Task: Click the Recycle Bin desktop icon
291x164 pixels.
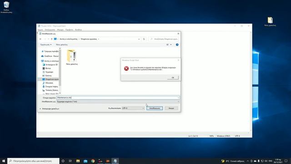Action: coord(6,7)
